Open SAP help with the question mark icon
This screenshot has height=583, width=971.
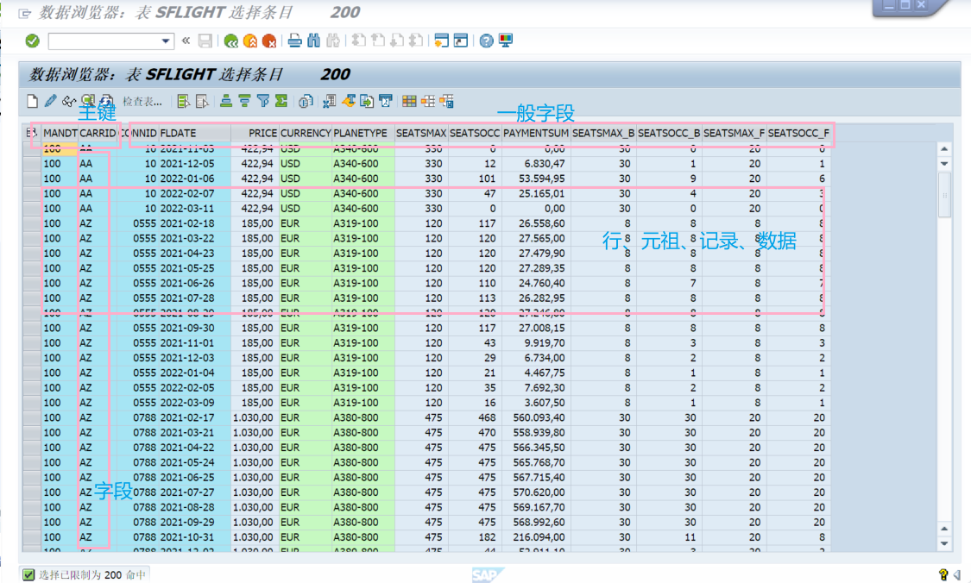point(487,41)
